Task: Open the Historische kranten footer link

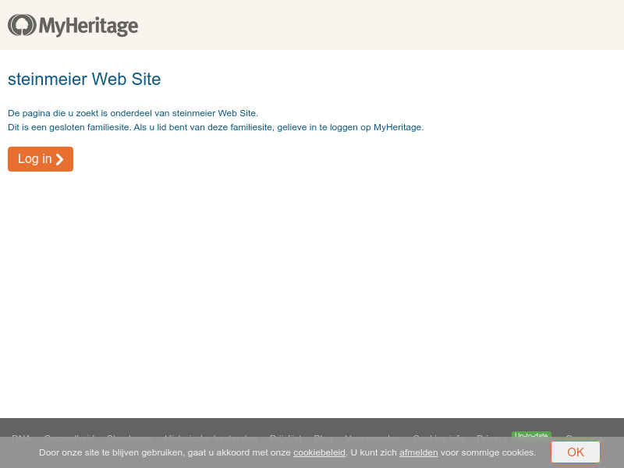Action: (x=211, y=438)
